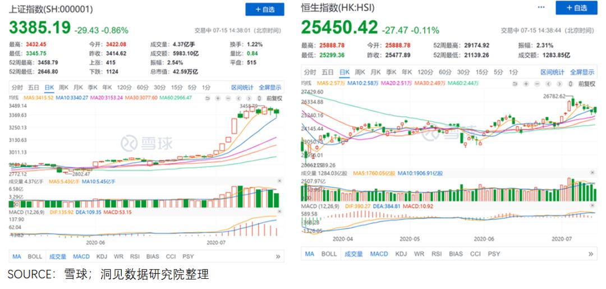Screen dimensions: 606x289
Task: Open 全屏显示 on Shanghai Index chart
Action: (x=270, y=88)
